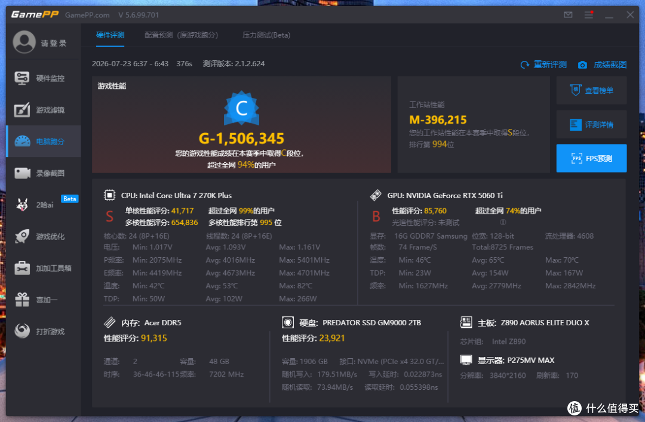This screenshot has width=645, height=422.
Task: Click the GamePP.com link in title bar
Action: point(87,15)
